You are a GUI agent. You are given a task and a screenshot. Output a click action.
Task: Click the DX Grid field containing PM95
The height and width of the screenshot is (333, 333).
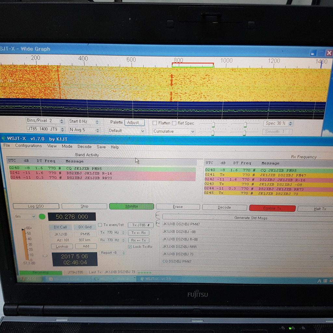click(85, 234)
